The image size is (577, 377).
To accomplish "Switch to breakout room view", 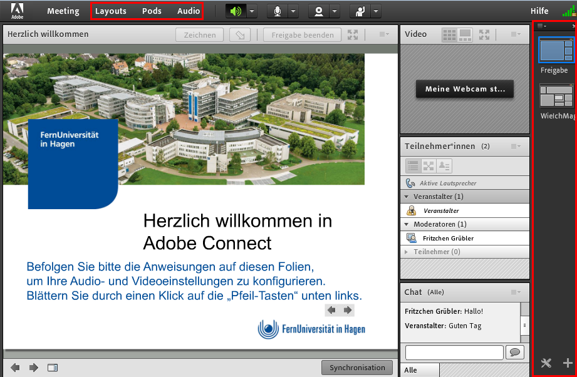I will [x=429, y=166].
